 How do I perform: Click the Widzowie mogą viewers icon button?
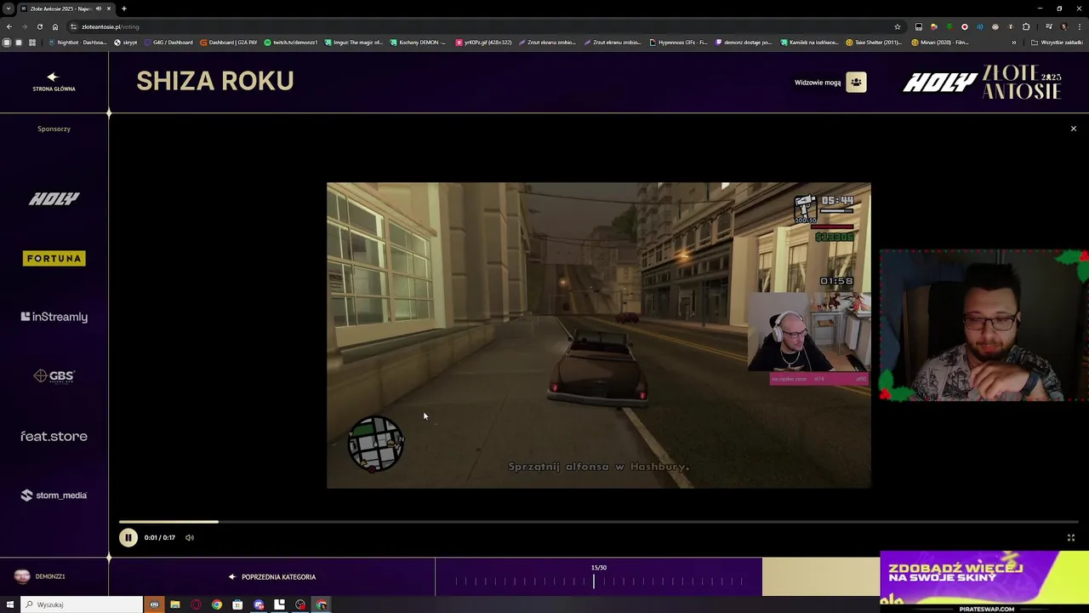pyautogui.click(x=856, y=83)
